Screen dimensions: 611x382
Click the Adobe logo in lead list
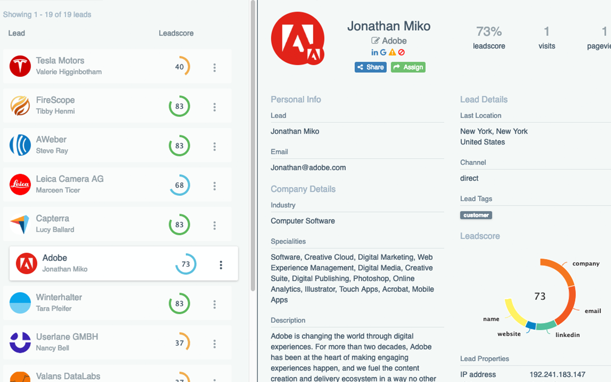click(26, 264)
